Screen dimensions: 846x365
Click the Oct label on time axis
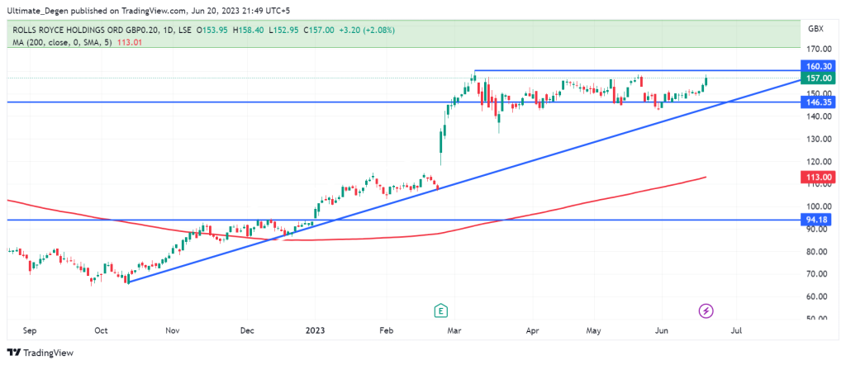tap(101, 332)
